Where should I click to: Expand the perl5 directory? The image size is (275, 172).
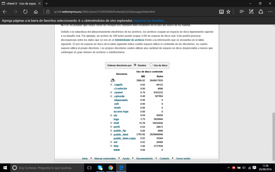coord(111,127)
